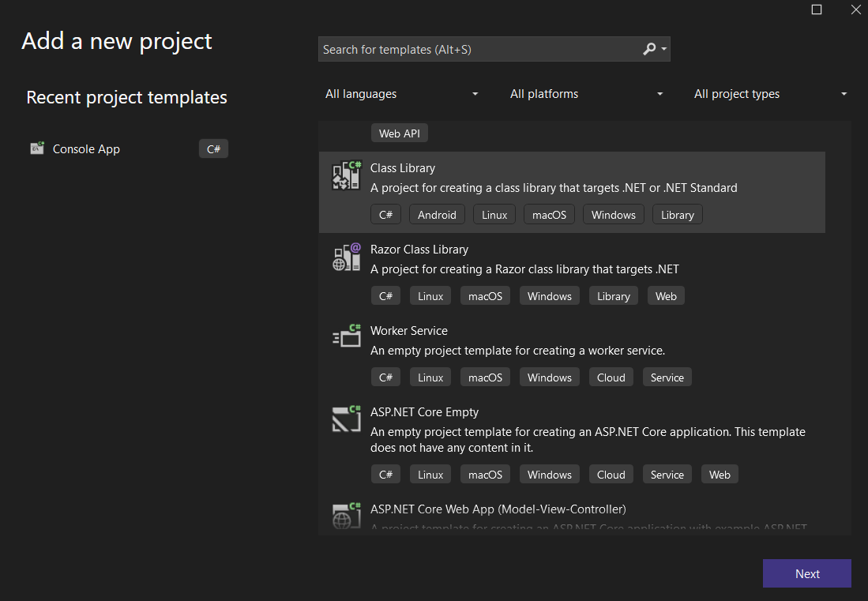Close the Add a new project dialog
Viewport: 868px width, 601px height.
coord(856,9)
